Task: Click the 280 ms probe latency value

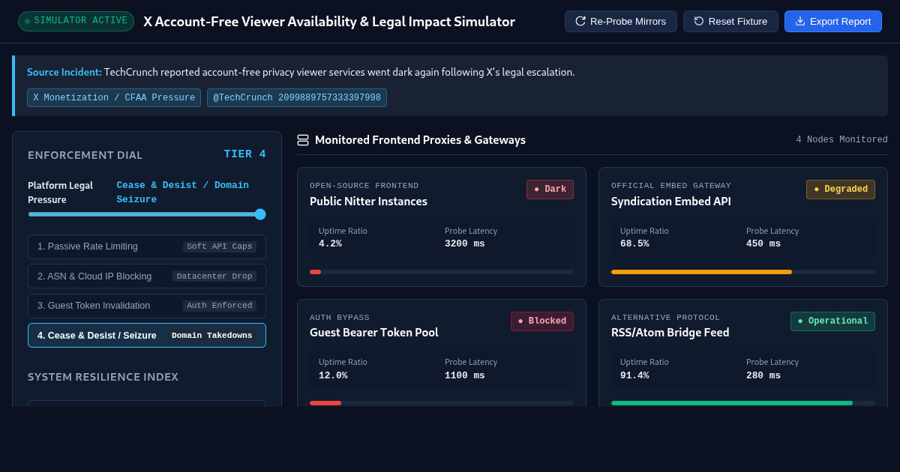Action: [763, 375]
